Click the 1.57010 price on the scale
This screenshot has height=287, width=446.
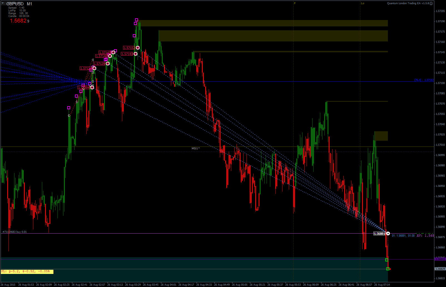click(x=440, y=145)
